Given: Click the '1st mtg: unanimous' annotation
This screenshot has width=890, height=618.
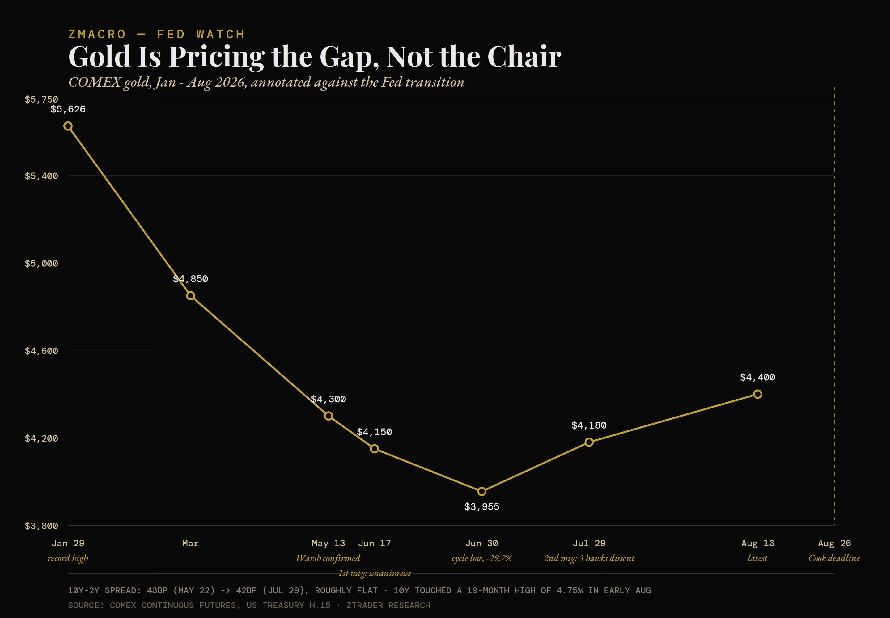Looking at the screenshot, I should coord(375,573).
